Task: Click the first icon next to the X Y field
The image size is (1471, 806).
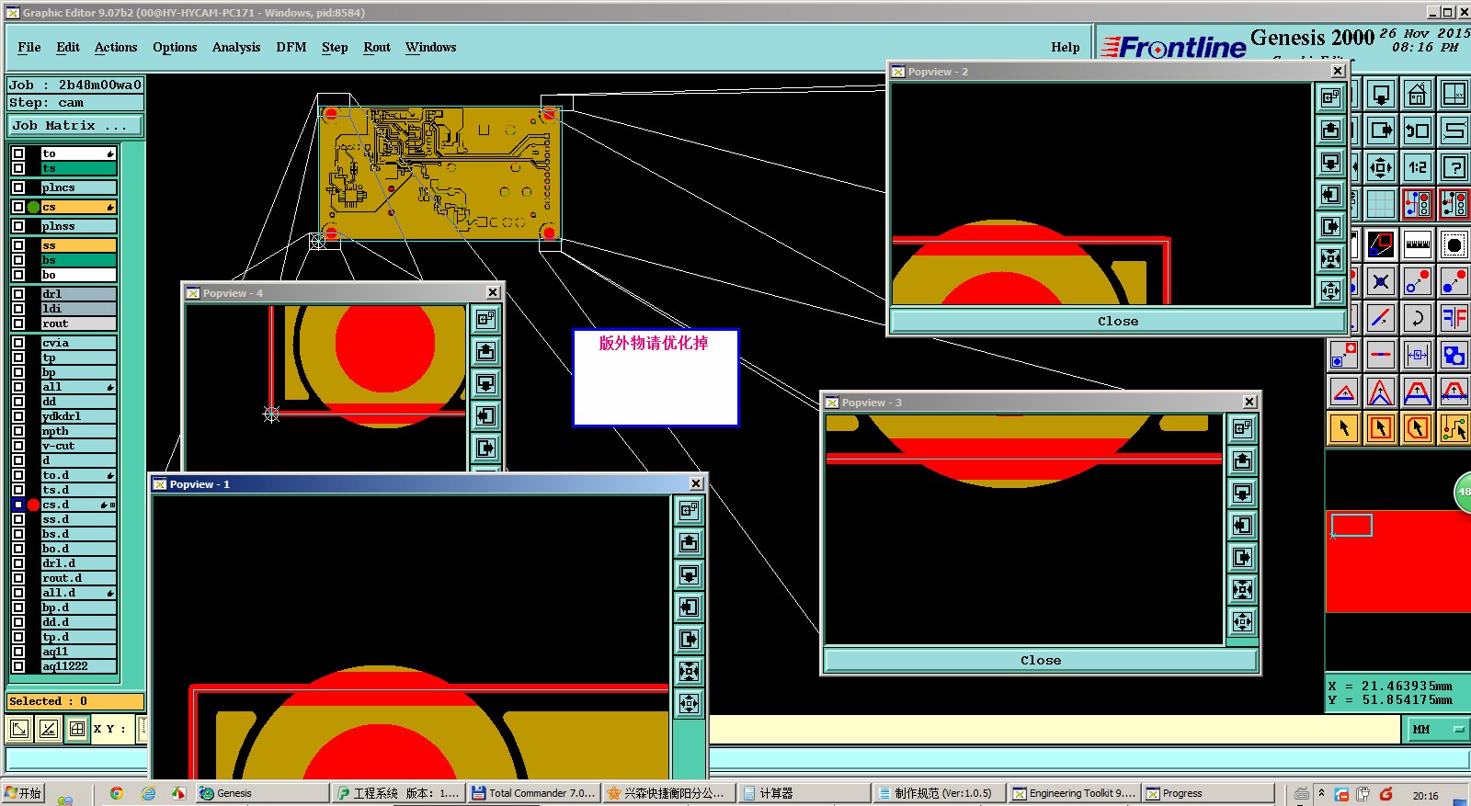Action: tap(19, 729)
